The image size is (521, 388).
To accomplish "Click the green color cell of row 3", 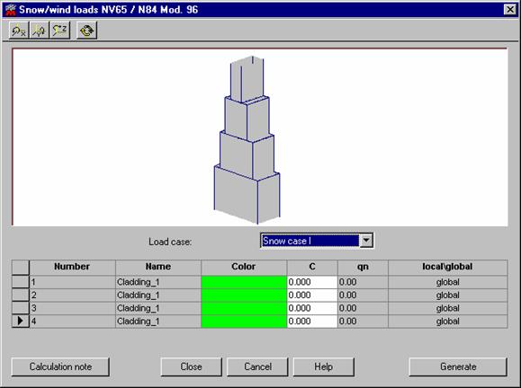I will click(x=244, y=308).
